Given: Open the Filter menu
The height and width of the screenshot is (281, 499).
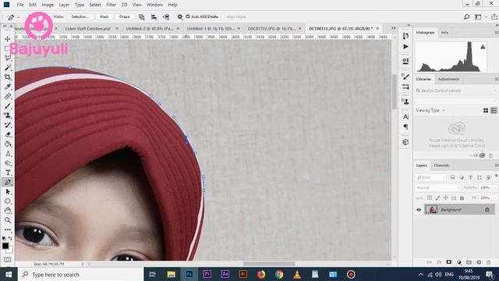Looking at the screenshot, I should (111, 5).
